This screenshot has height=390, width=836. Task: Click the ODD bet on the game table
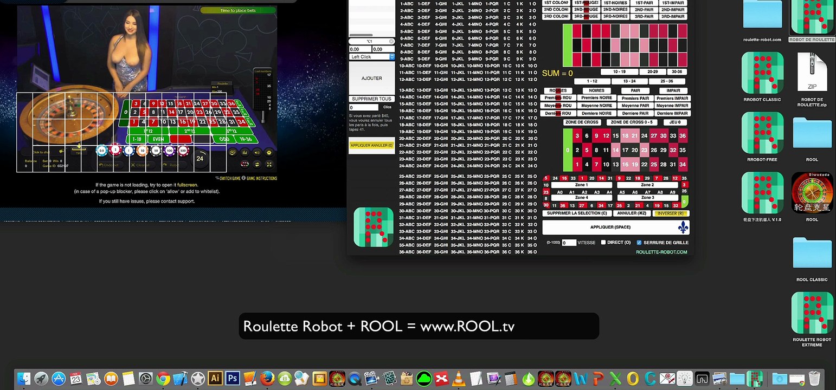pos(224,139)
